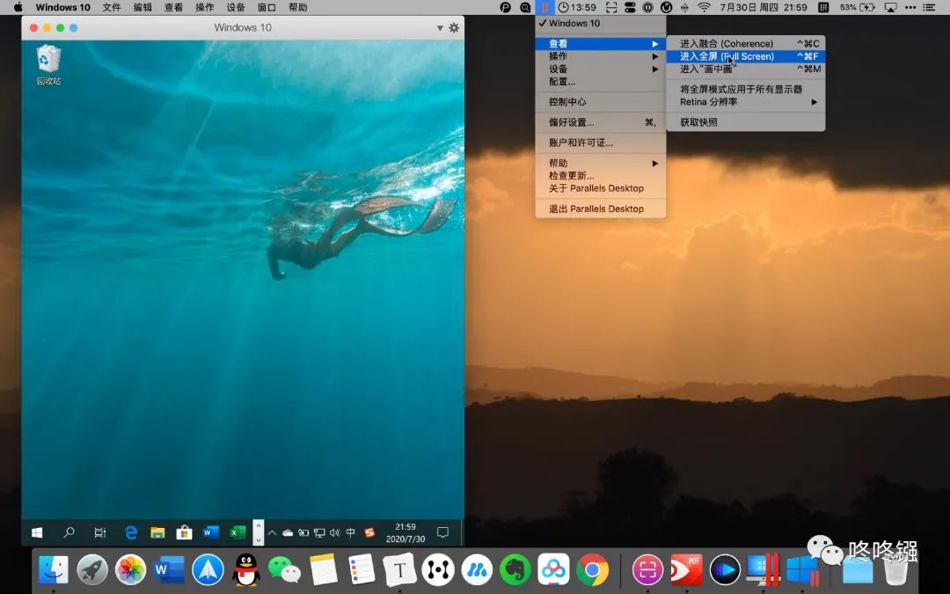
Task: Open Notification Center list icon
Action: 930,7
